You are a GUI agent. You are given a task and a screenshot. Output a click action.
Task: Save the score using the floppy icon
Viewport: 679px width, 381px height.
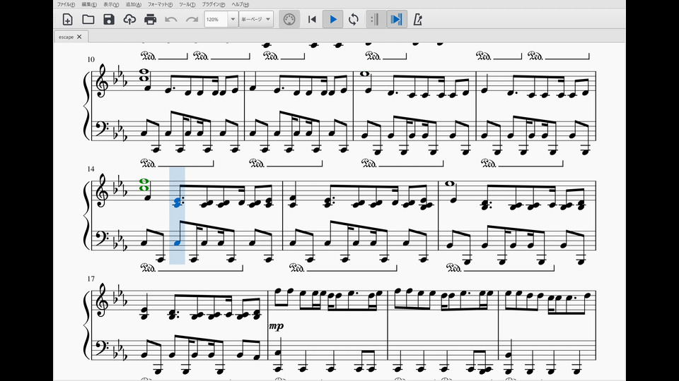coord(109,20)
